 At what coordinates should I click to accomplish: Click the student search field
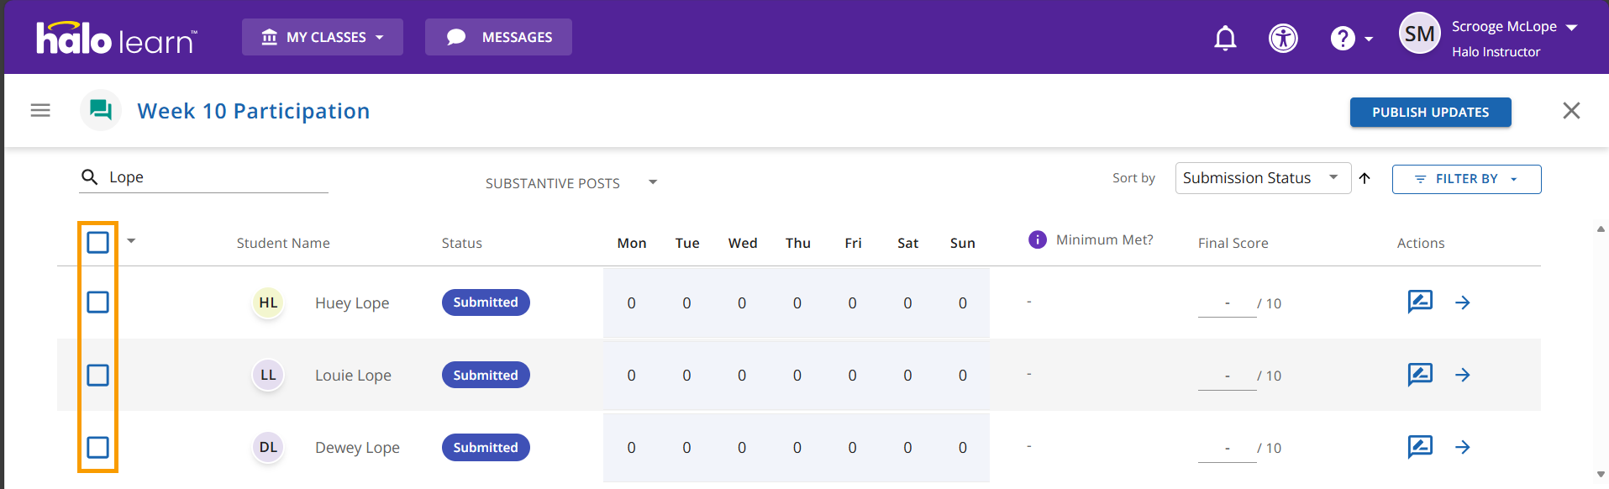[x=214, y=177]
